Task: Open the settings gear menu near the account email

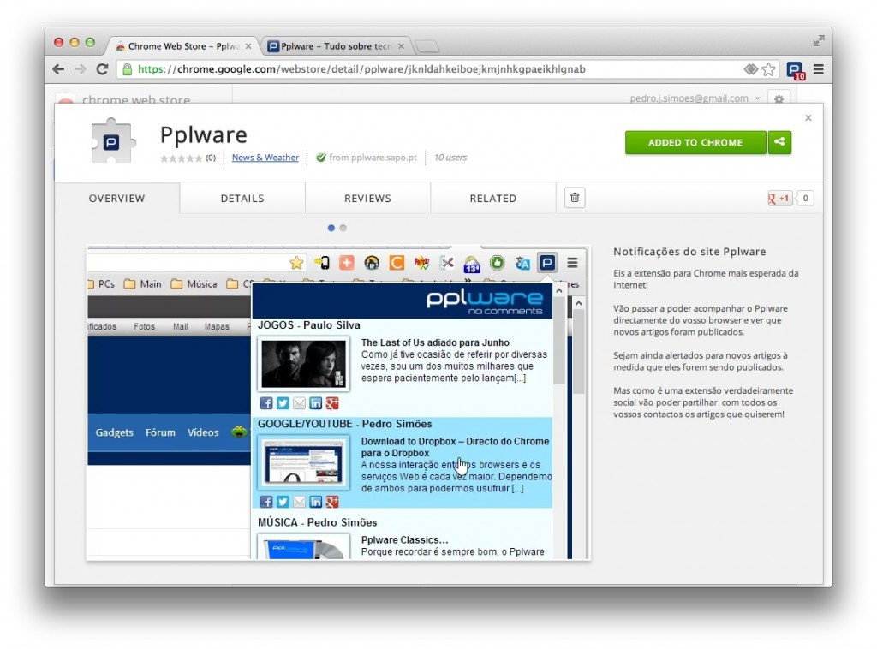Action: pos(779,99)
